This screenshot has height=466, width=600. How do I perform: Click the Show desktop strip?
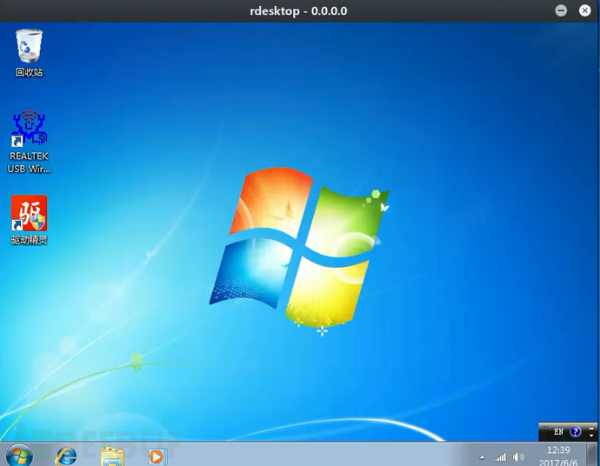[592, 454]
